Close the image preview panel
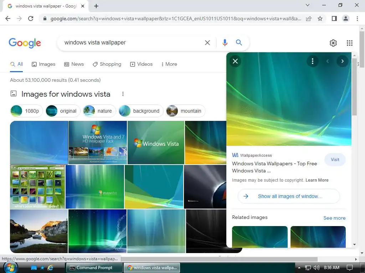This screenshot has height=273, width=365. click(235, 61)
